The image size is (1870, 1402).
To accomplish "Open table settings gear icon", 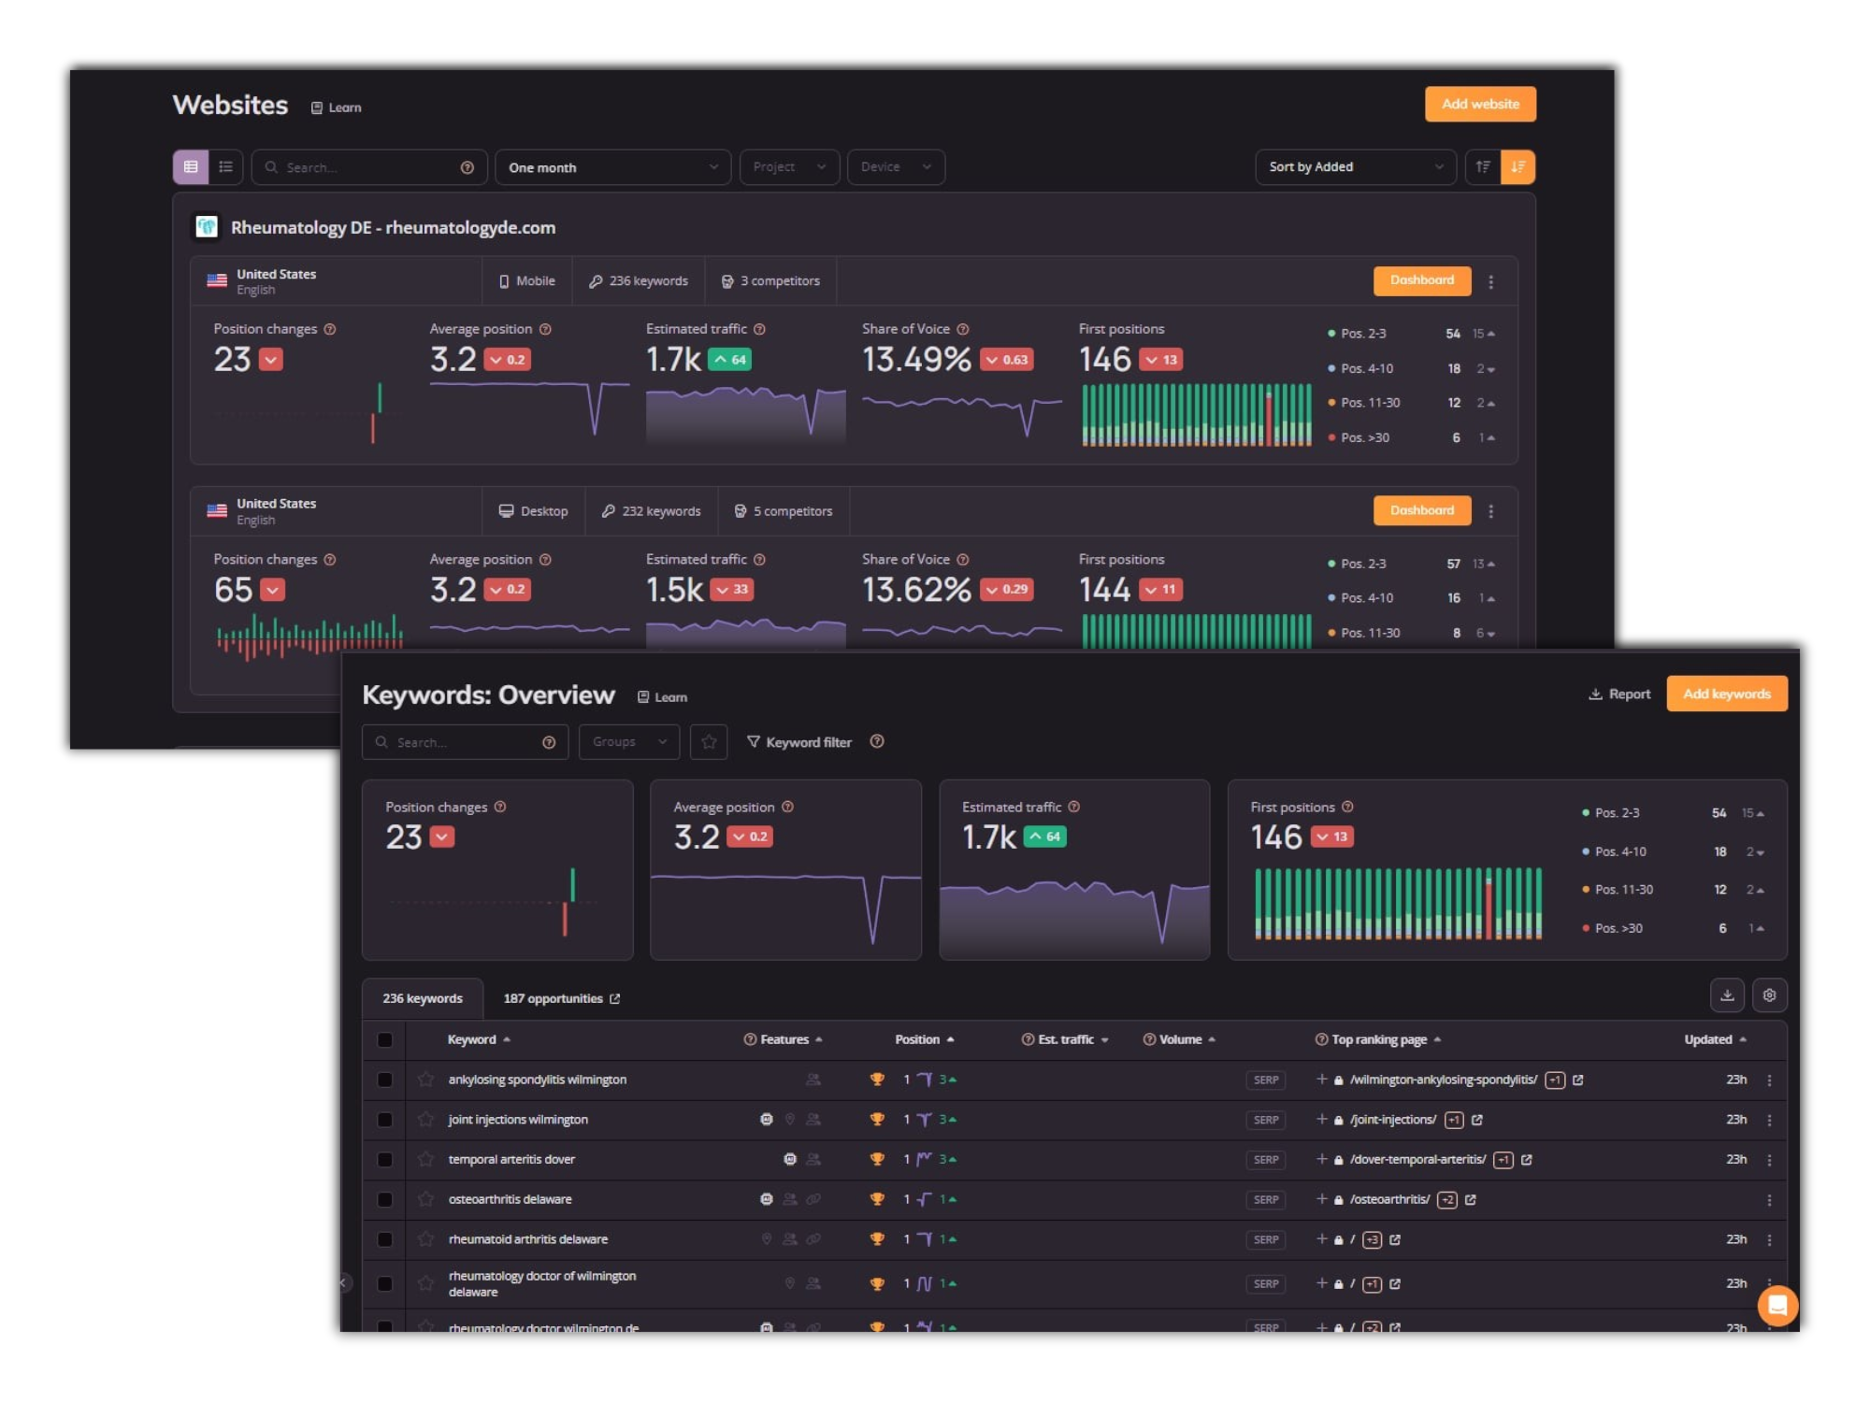I will 1769,995.
